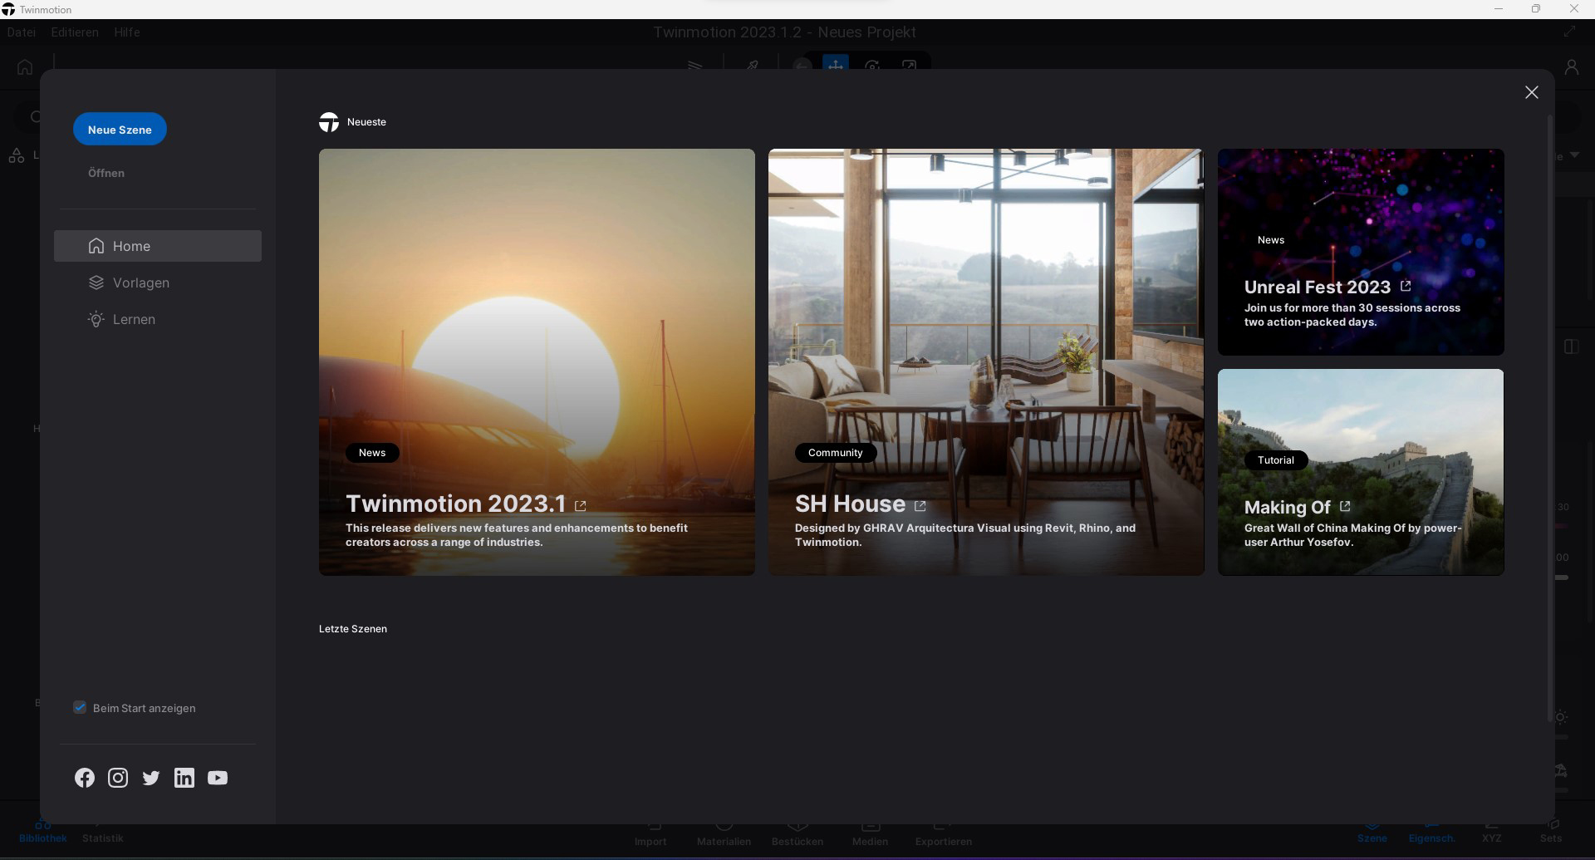1595x860 pixels.
Task: Click the dialog's vertical scrollbar
Action: point(1550,419)
